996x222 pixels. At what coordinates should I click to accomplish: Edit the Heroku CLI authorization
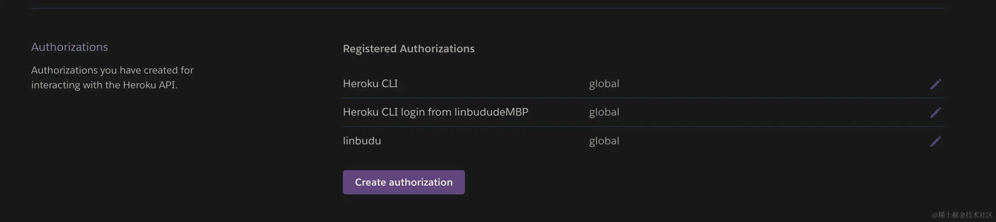tap(935, 84)
